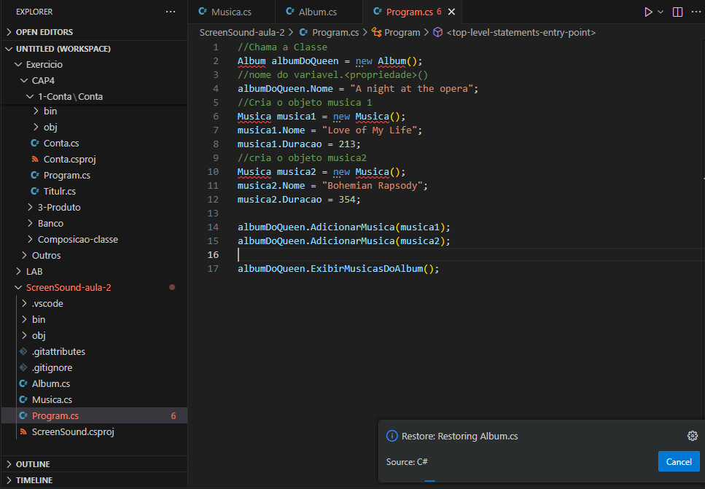Switch to the Album.cs tab
This screenshot has width=705, height=489.
pyautogui.click(x=317, y=12)
